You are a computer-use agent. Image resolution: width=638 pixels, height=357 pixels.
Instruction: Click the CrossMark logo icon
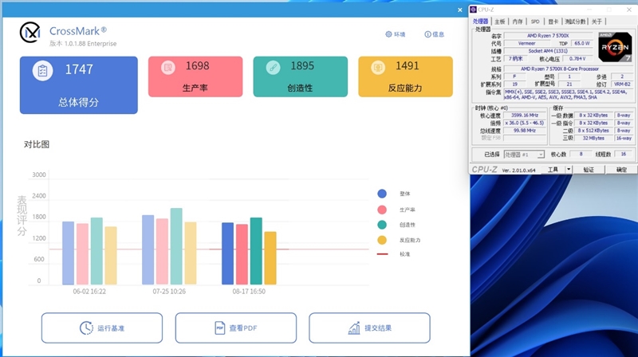[30, 33]
